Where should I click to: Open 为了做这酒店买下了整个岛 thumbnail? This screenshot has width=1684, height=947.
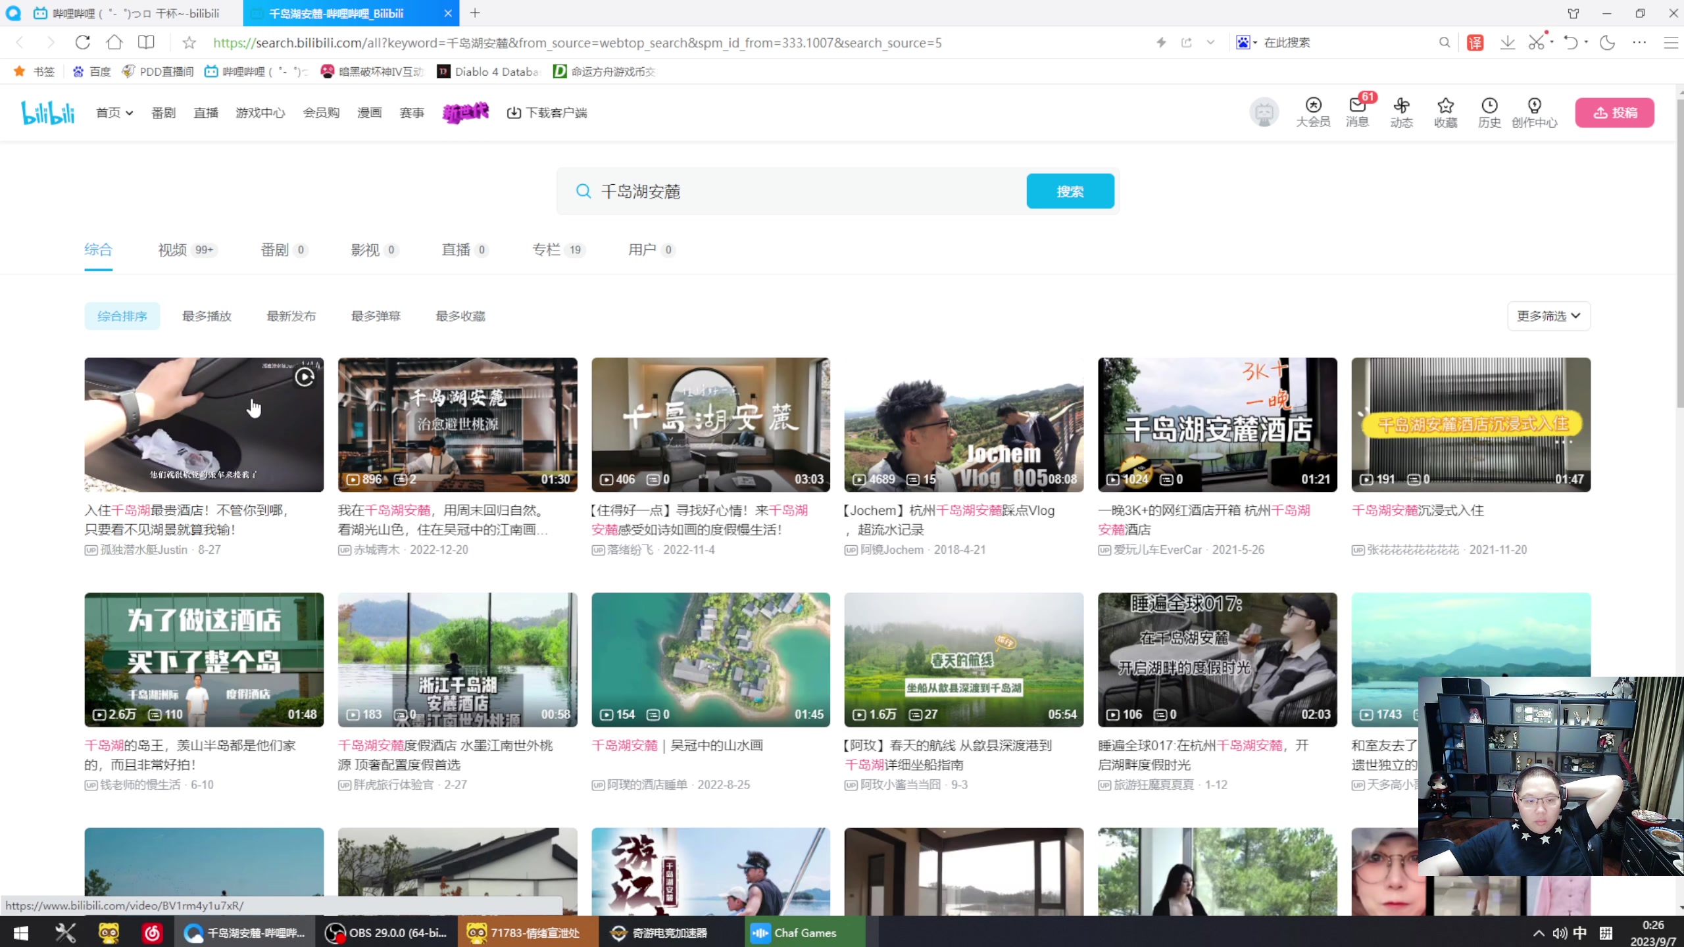point(204,660)
